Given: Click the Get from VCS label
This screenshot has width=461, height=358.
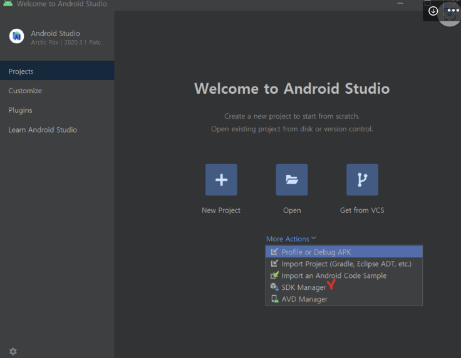Looking at the screenshot, I should (x=362, y=210).
